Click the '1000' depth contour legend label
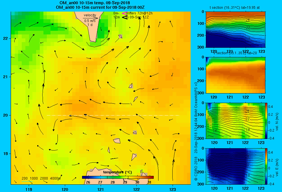This screenshot has width=282, height=192. (34, 178)
